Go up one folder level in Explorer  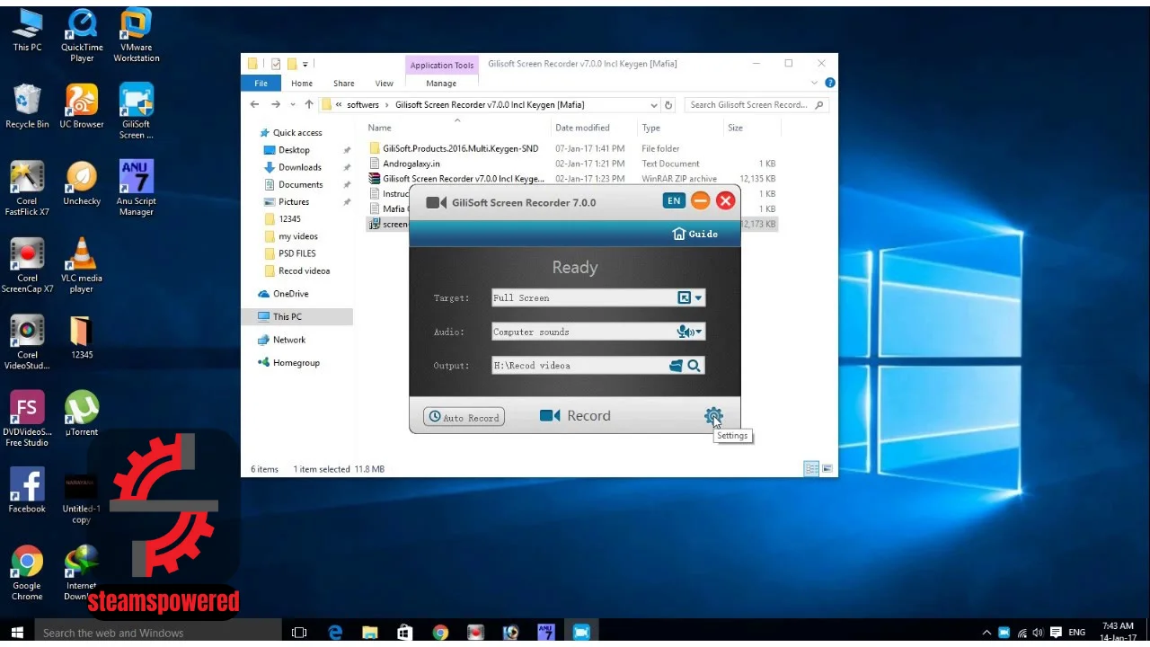pyautogui.click(x=309, y=105)
